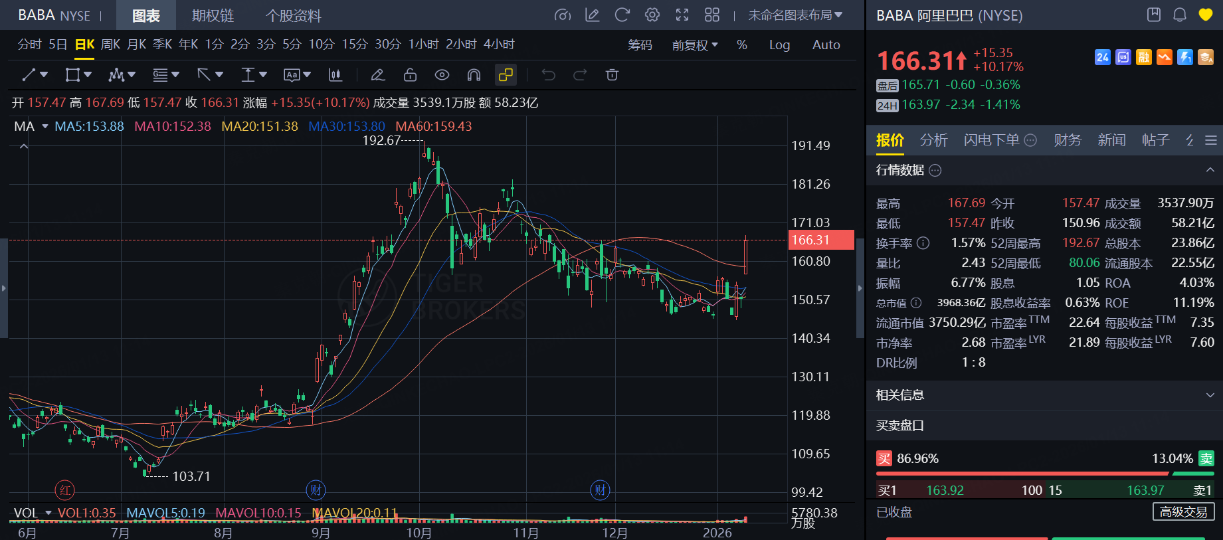1223x540 pixels.
Task: Open the 财务 tab in quote panel
Action: [x=1067, y=140]
